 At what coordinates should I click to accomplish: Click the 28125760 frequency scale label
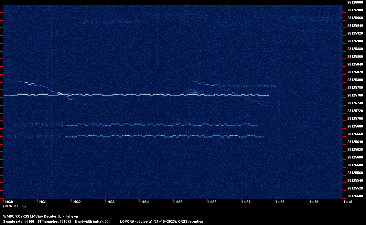(355, 95)
